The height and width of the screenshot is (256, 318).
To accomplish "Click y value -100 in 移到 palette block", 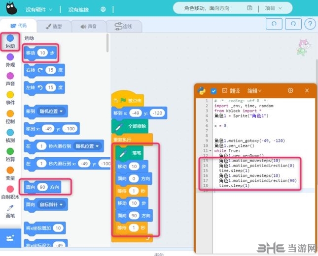I will point(70,129).
